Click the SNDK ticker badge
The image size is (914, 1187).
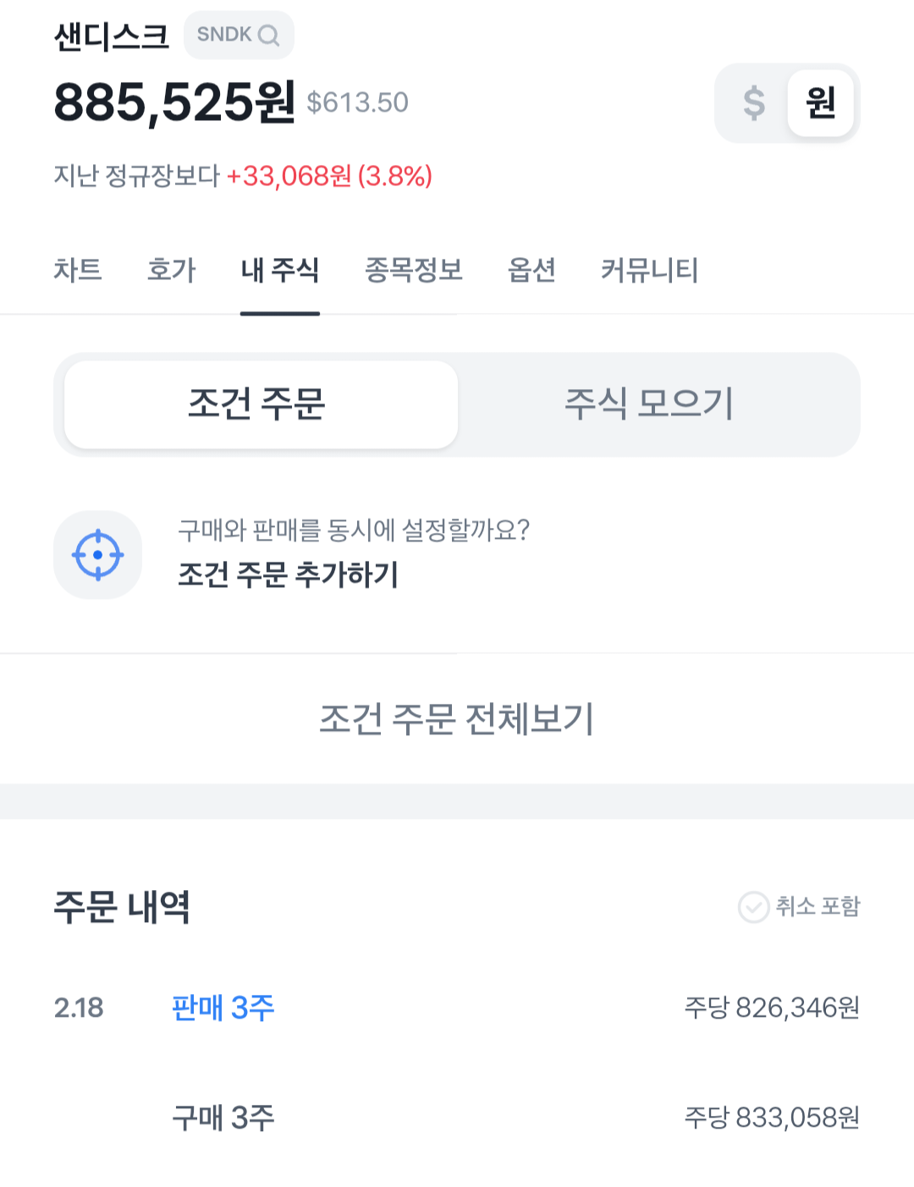point(225,36)
